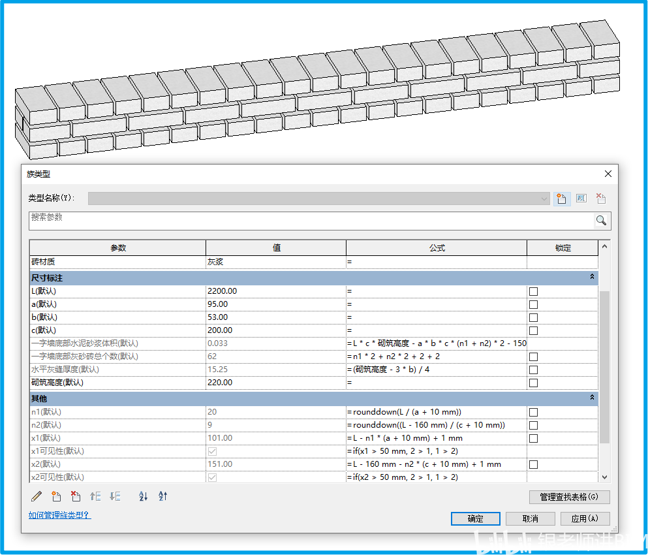Click the search magnifier icon
This screenshot has width=648, height=555.
point(602,221)
